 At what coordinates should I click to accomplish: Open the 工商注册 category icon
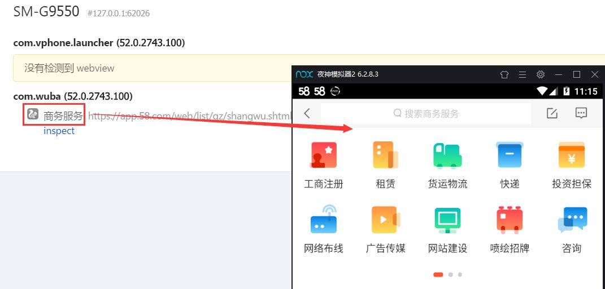[323, 155]
